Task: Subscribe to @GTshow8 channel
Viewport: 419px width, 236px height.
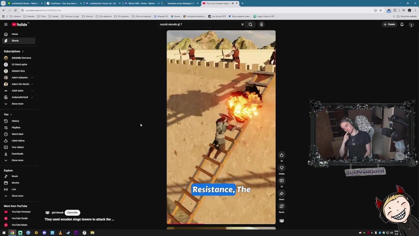Action: coord(72,212)
